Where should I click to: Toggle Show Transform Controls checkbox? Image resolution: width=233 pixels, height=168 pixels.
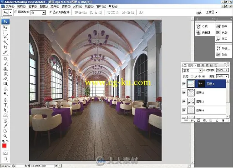click(x=51, y=12)
